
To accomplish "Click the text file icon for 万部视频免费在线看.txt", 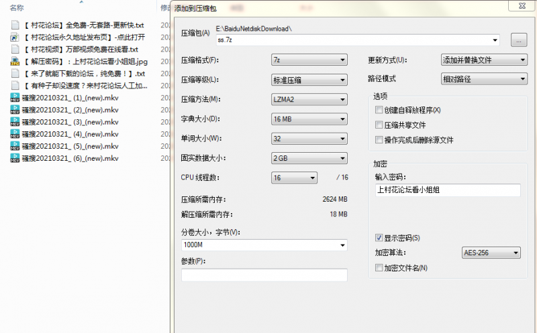I will tap(15, 49).
